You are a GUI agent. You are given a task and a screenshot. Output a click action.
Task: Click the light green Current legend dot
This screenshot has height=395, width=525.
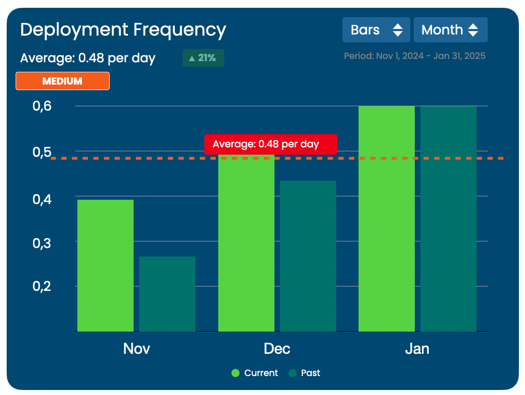235,373
